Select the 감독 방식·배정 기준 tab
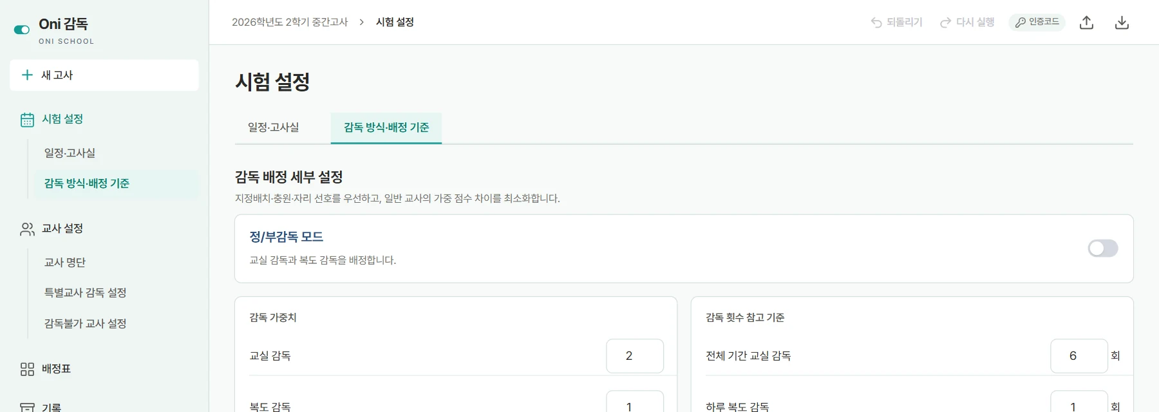This screenshot has width=1159, height=412. [x=386, y=127]
